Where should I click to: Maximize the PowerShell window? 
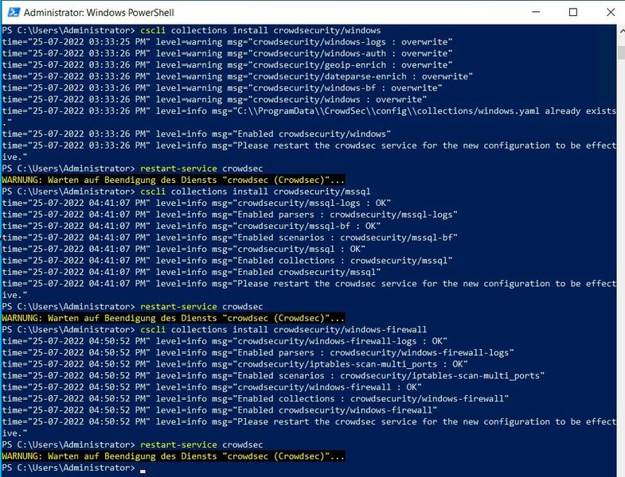(573, 13)
